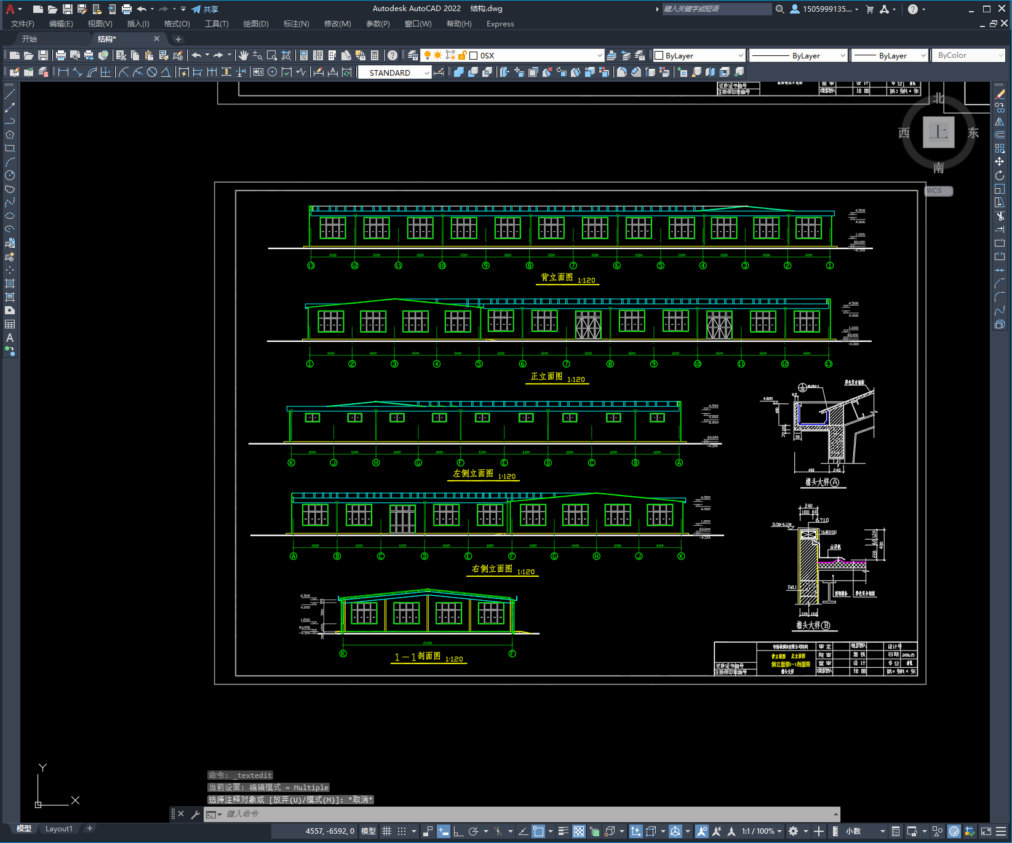Open the 绘图(D) menu
The image size is (1012, 843).
(256, 24)
